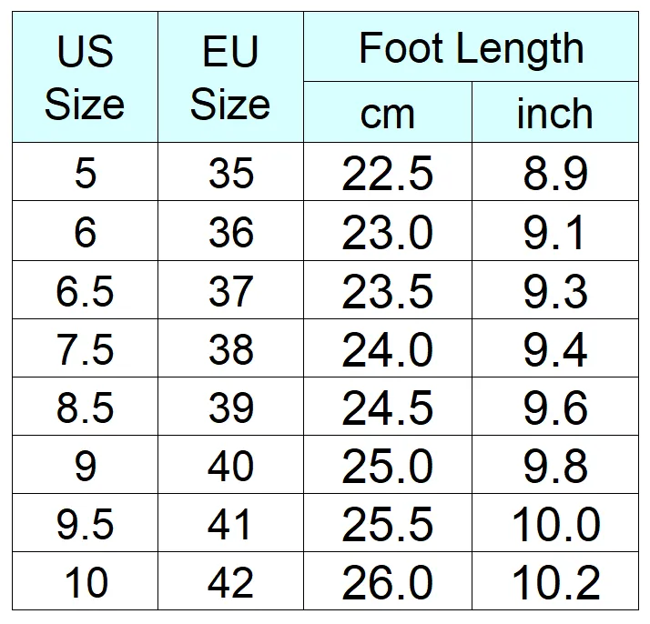Click the 10.2 inch cell
The image size is (650, 624).
point(555,580)
